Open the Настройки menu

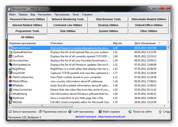click(x=44, y=14)
